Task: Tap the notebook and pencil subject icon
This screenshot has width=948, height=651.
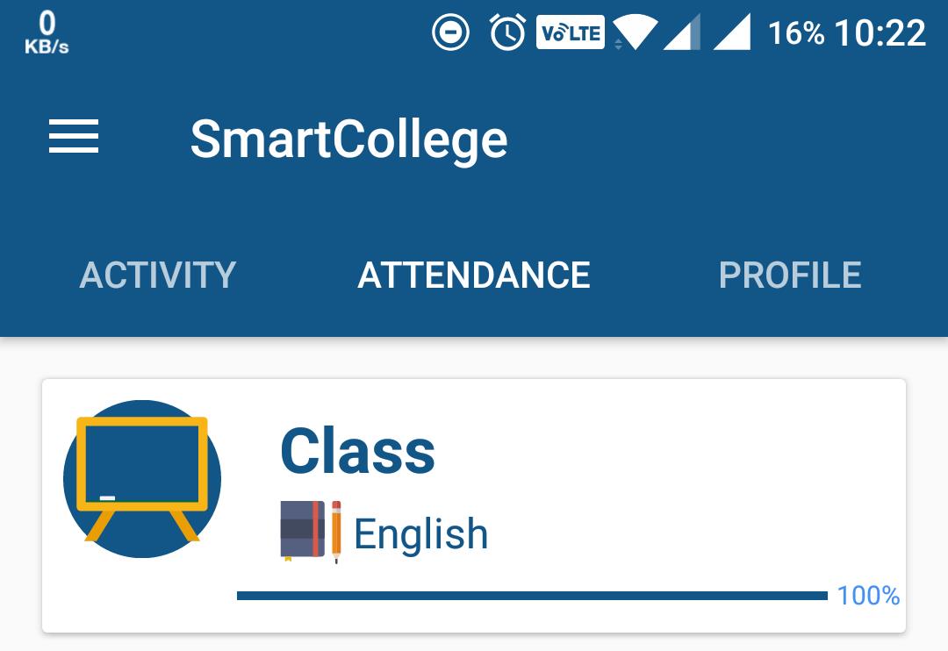Action: [311, 532]
